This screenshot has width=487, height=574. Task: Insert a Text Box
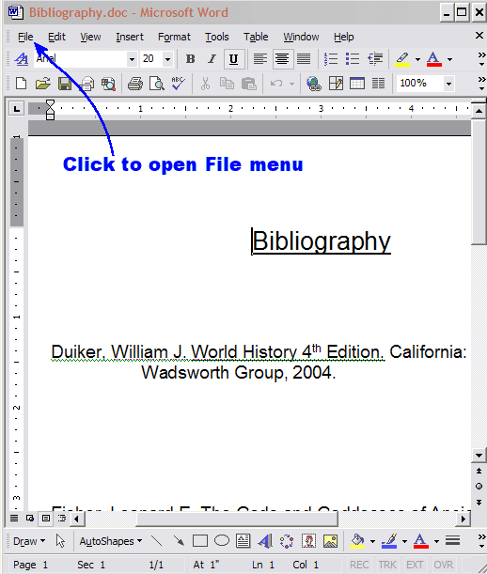[243, 541]
